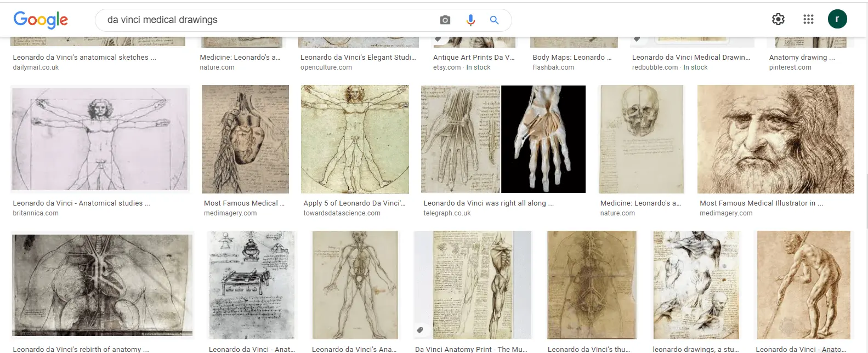Start voice search with microphone icon
This screenshot has height=353, width=868.
[470, 20]
